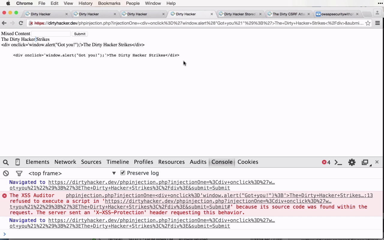The height and width of the screenshot is (240, 384).
Task: Open the Audits panel
Action: [198, 162]
